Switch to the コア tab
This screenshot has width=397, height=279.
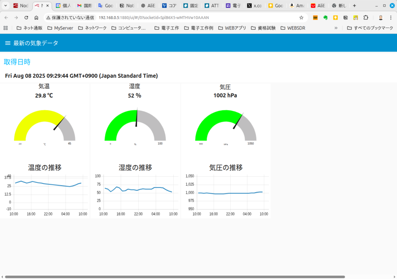pyautogui.click(x=169, y=5)
